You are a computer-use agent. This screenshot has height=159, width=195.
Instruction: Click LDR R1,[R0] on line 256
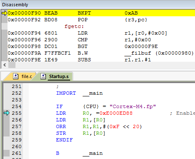[81, 120]
